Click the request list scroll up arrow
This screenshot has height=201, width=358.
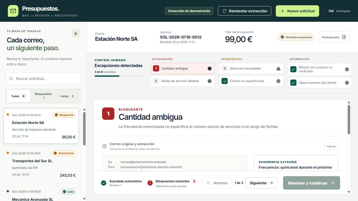(x=84, y=109)
